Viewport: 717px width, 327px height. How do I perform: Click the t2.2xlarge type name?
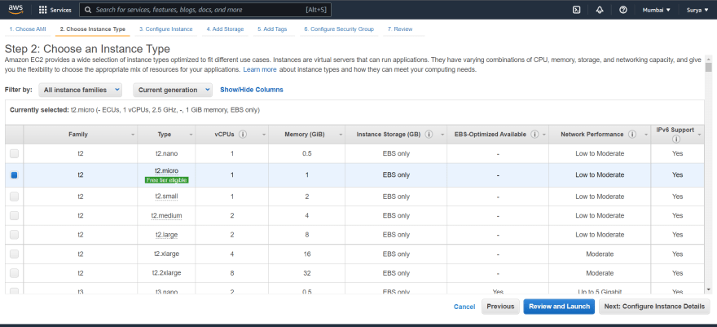pos(166,273)
